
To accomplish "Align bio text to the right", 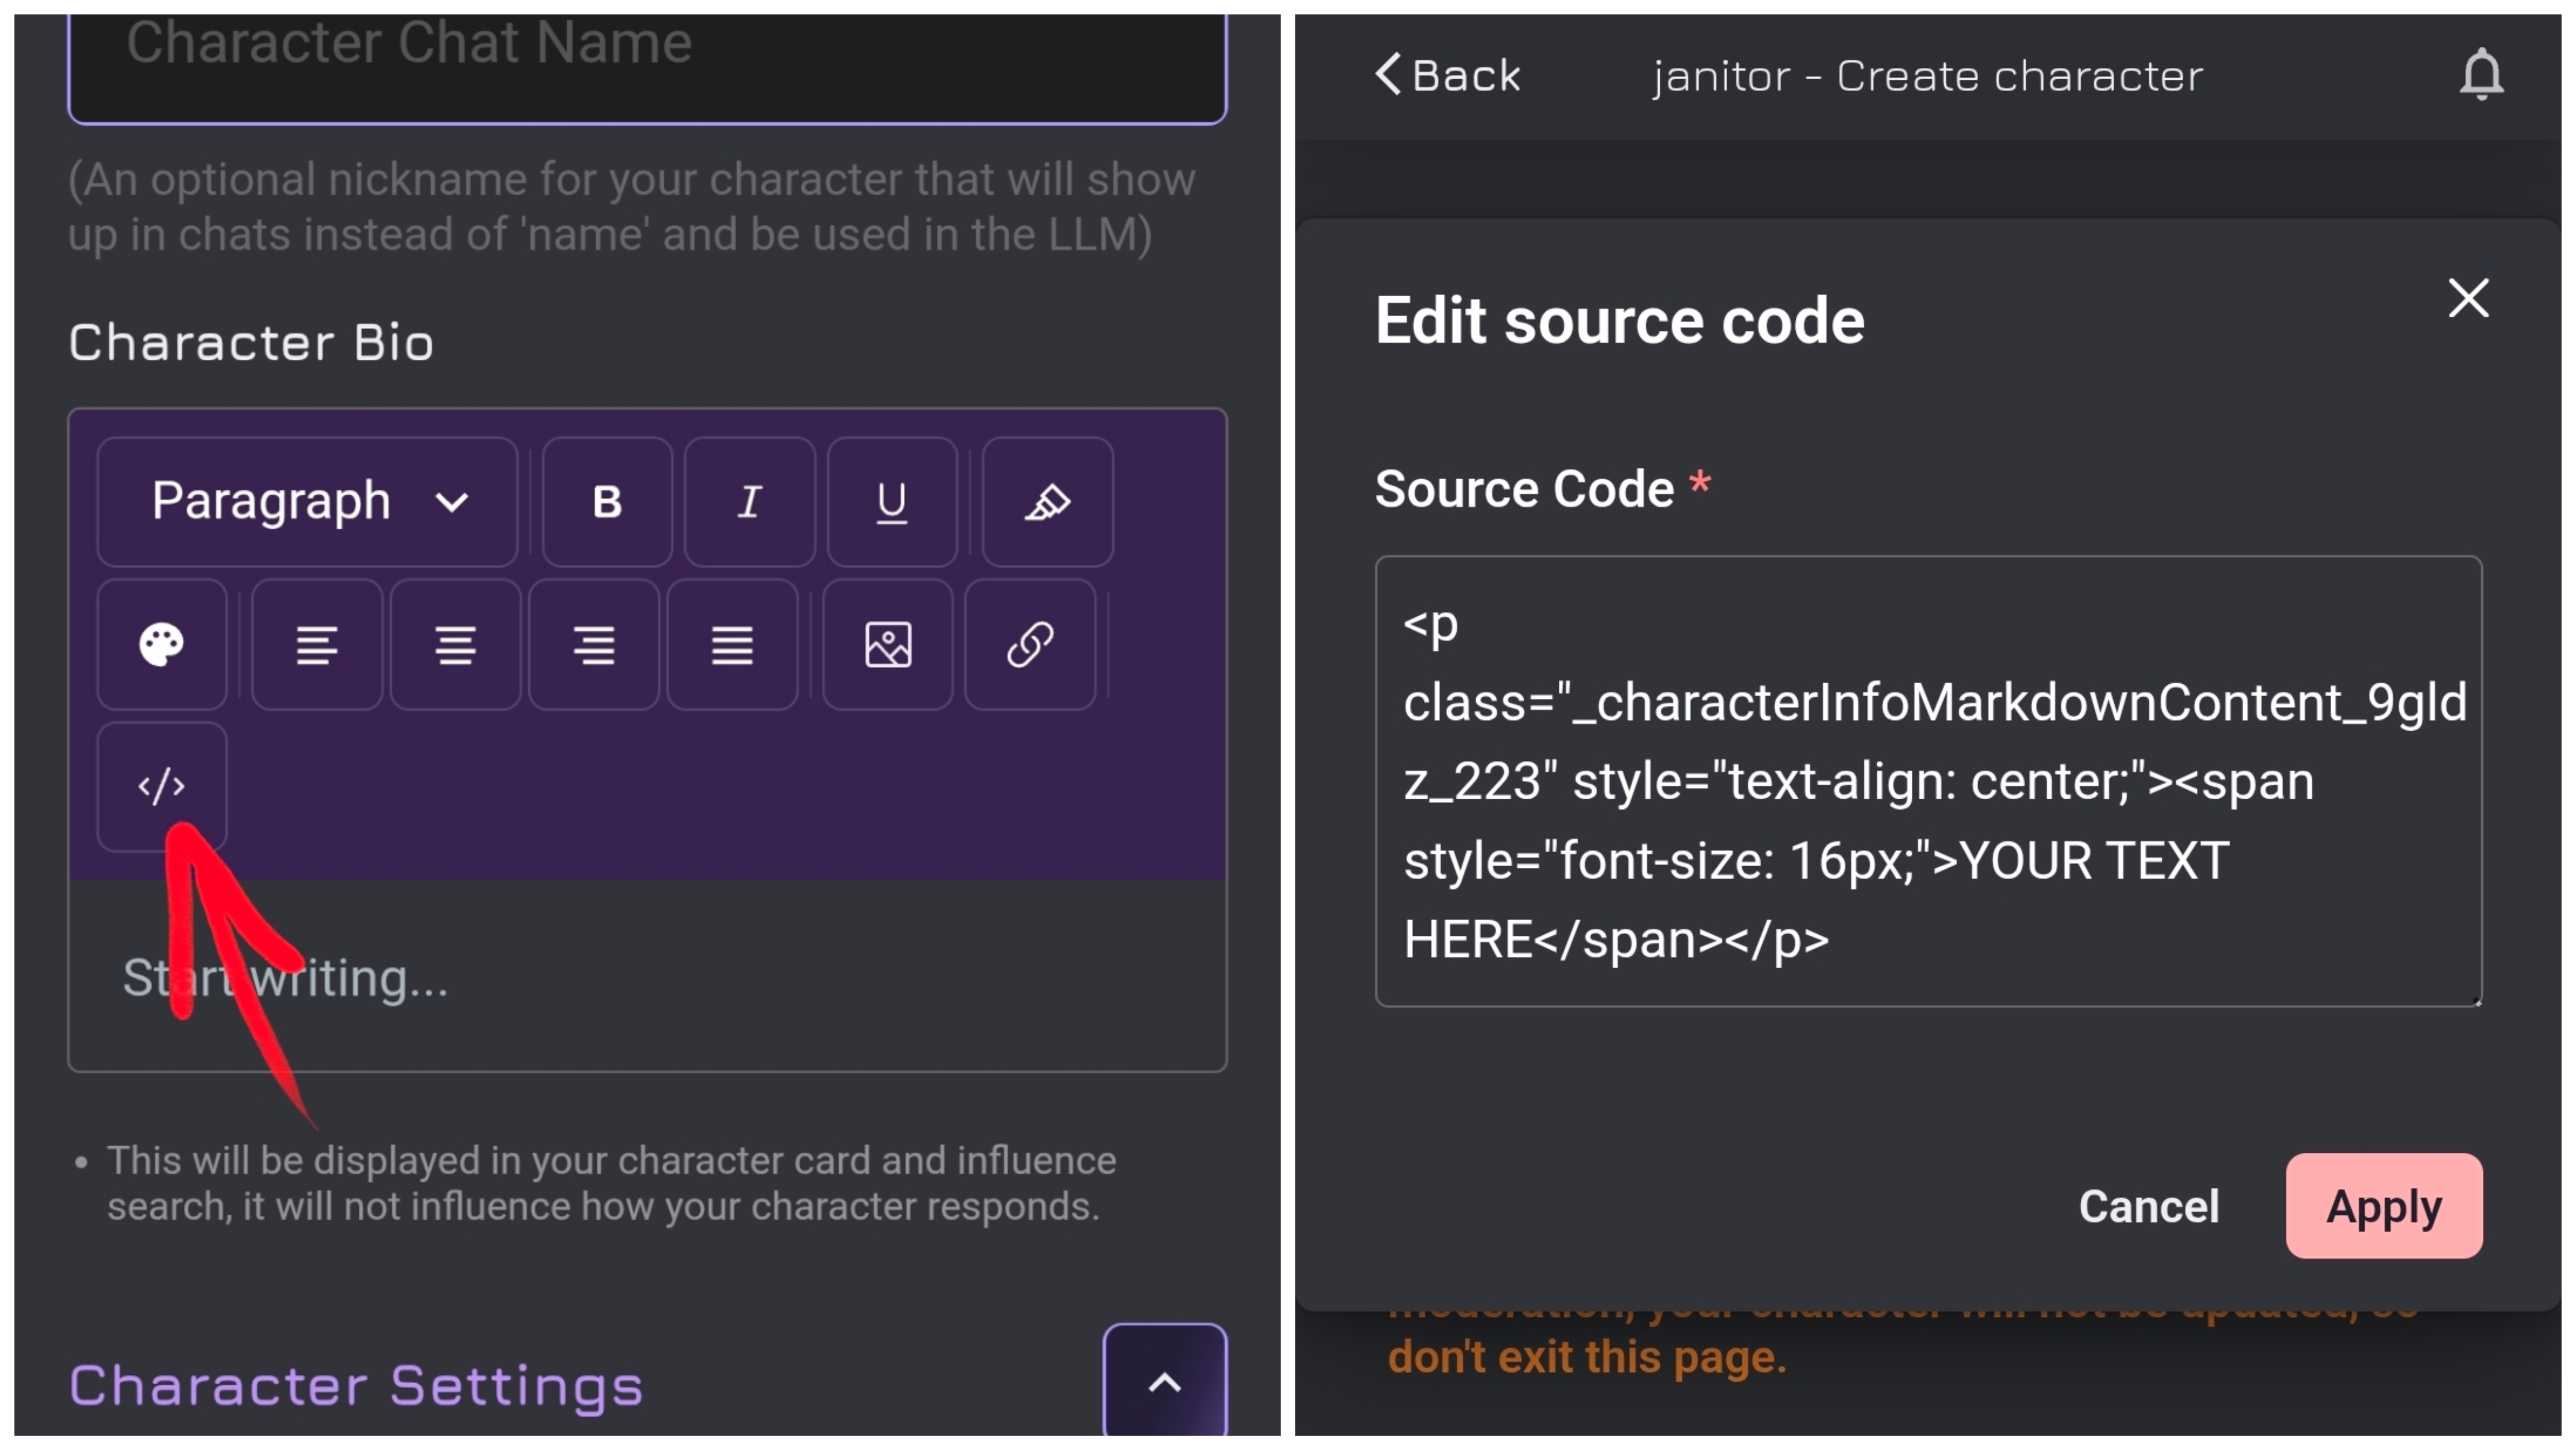I will (594, 644).
